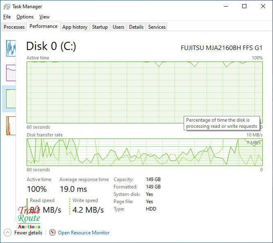Switch to the Processes tab

14,27
